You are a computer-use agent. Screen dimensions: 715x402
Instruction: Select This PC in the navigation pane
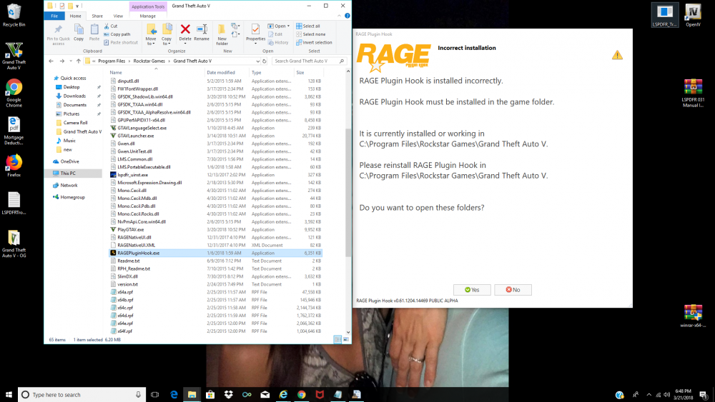pos(68,173)
